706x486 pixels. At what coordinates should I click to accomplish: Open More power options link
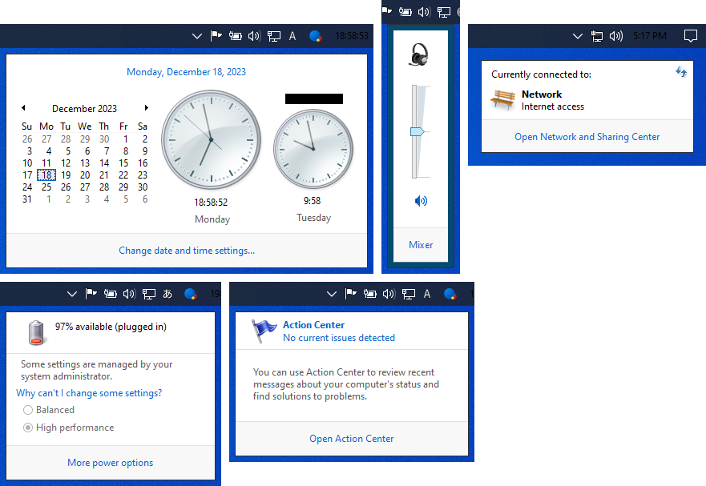click(x=110, y=463)
